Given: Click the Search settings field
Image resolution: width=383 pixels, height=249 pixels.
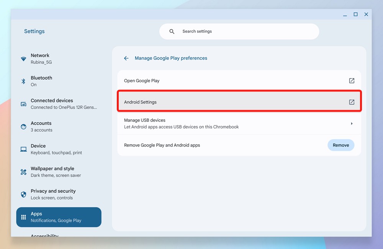Looking at the screenshot, I should 245,31.
